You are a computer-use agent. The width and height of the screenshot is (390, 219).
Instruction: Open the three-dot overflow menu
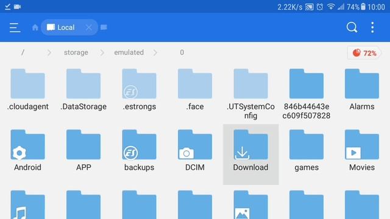tap(372, 27)
